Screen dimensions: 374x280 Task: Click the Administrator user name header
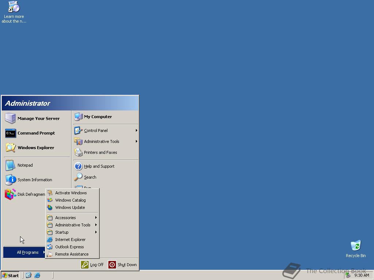(x=27, y=103)
